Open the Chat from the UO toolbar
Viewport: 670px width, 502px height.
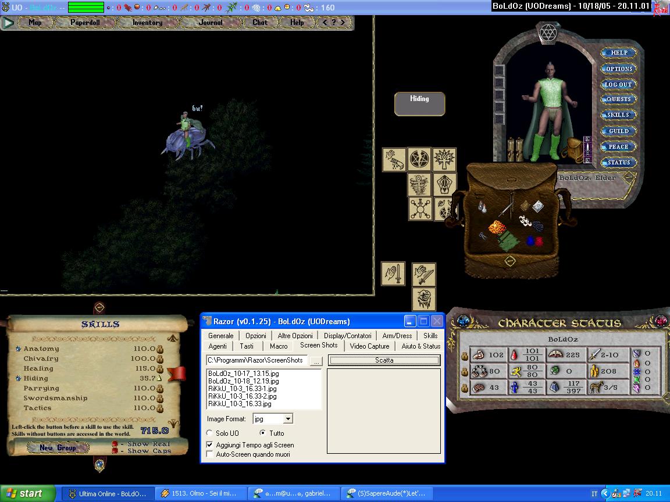click(x=260, y=23)
